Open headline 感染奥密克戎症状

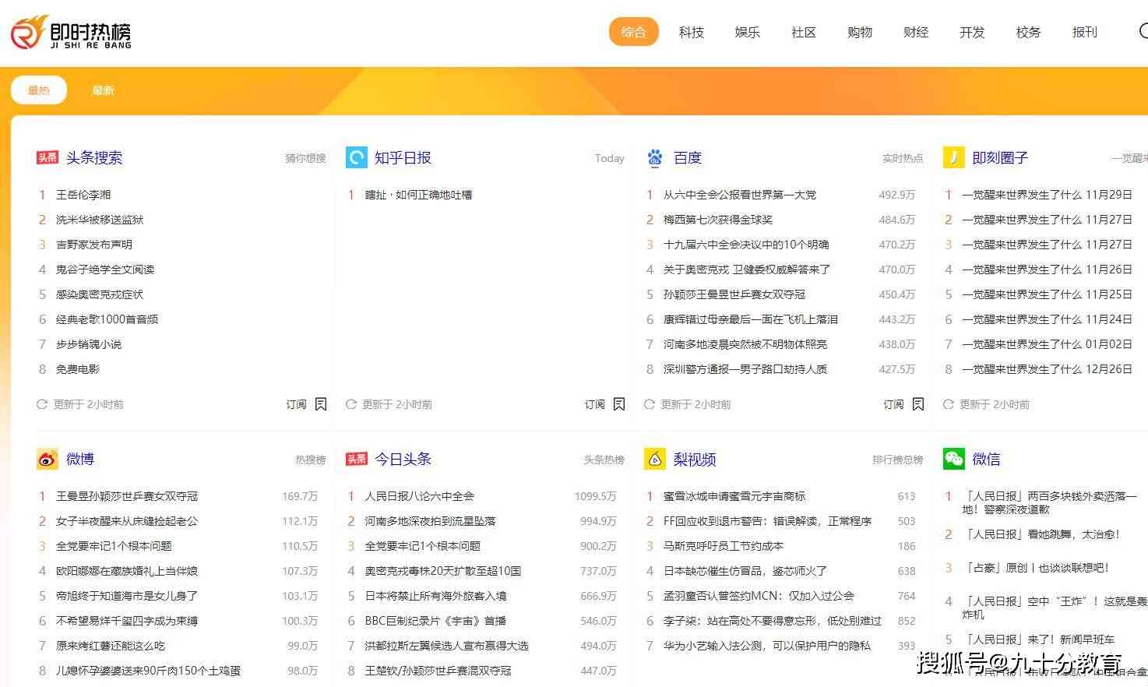pos(100,294)
